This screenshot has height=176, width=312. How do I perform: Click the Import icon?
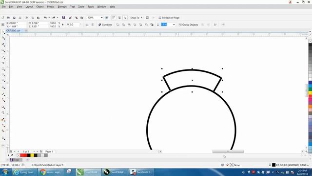coord(70,18)
